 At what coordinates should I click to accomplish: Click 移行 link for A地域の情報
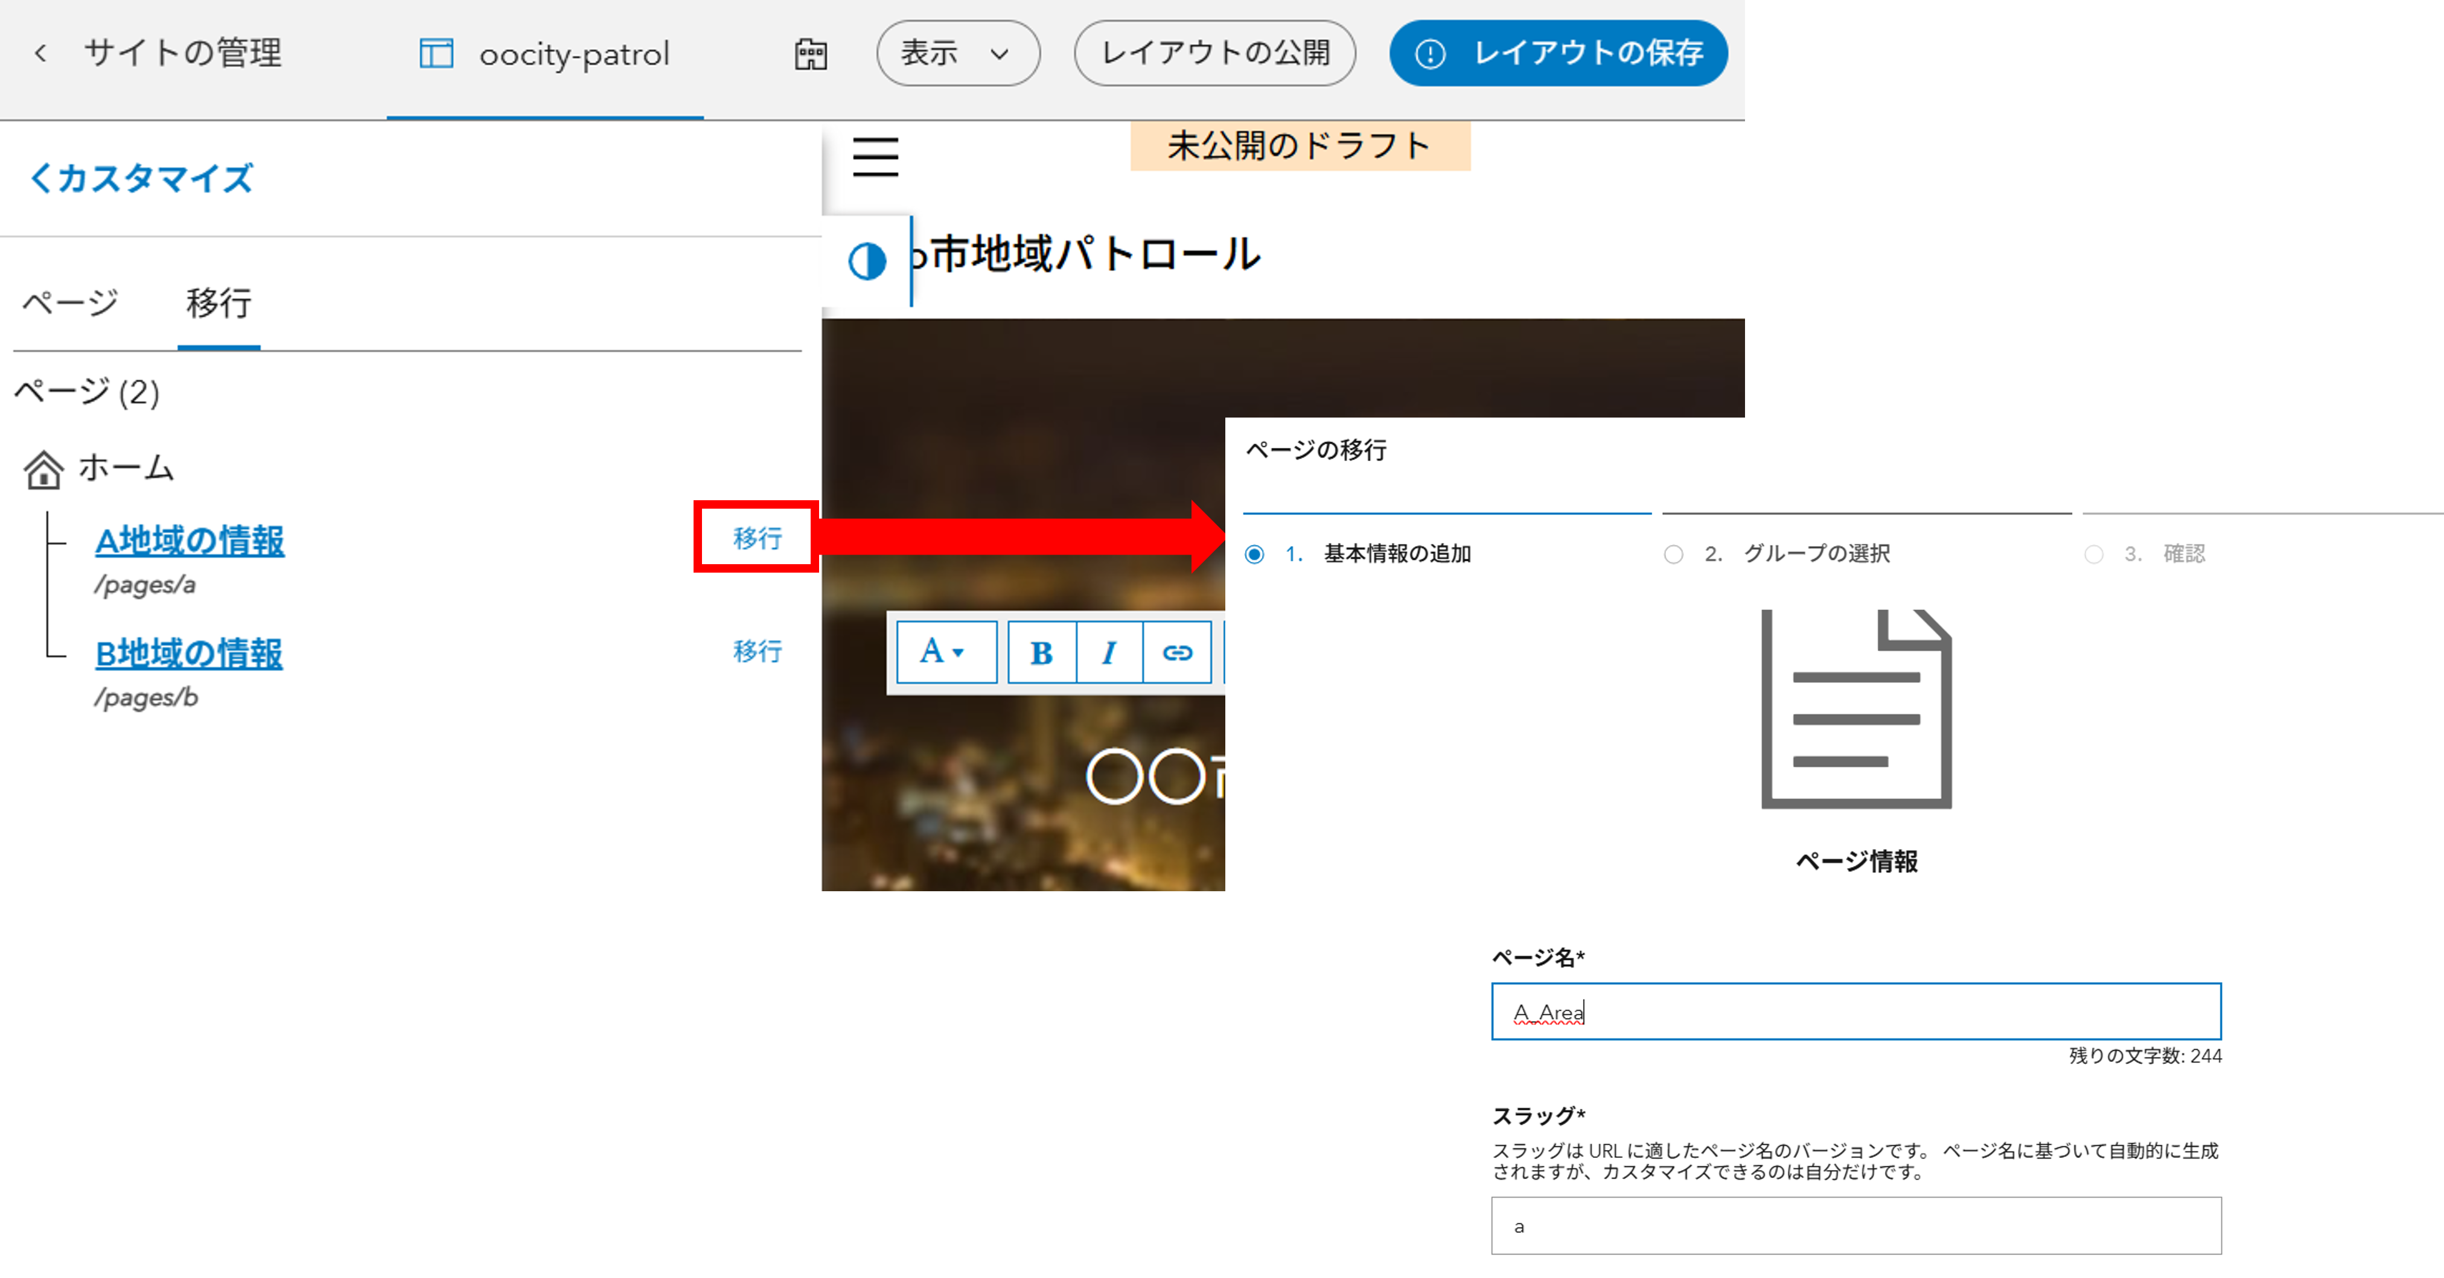point(757,538)
